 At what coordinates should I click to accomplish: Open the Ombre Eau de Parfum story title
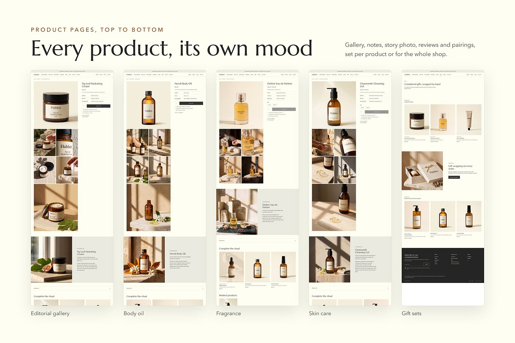(x=270, y=206)
